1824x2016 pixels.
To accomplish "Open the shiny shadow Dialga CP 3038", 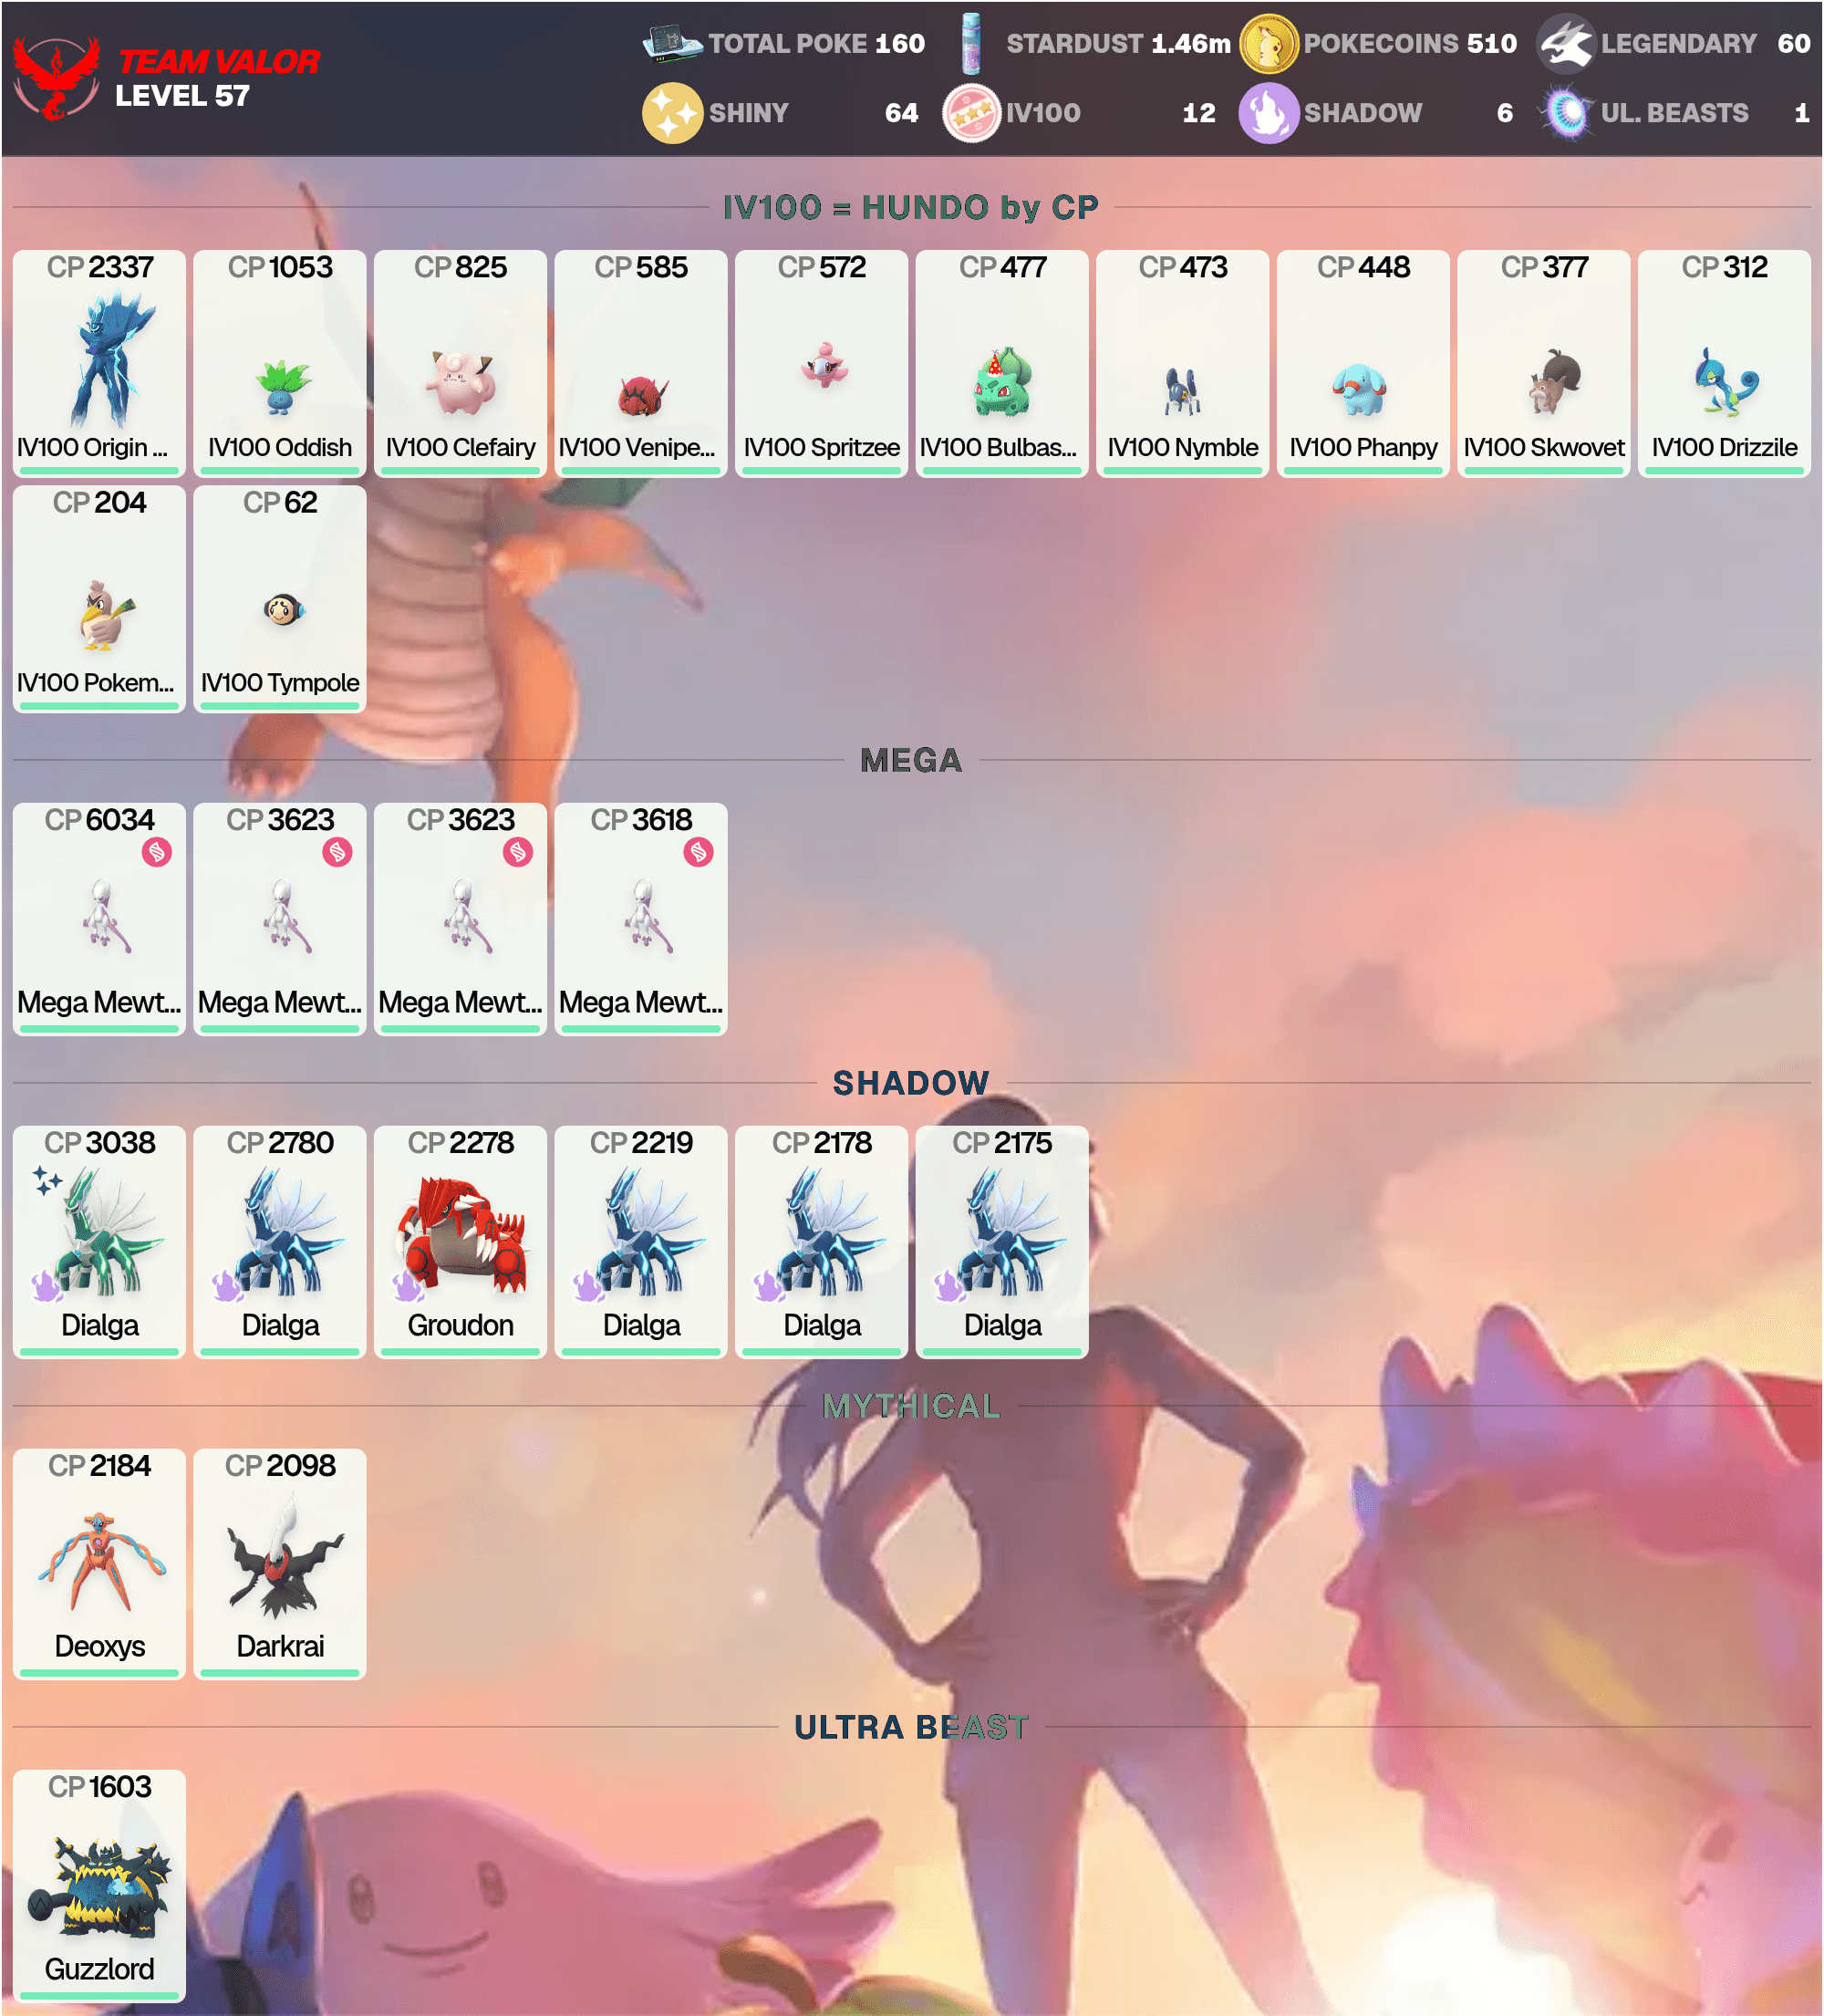I will point(99,1241).
